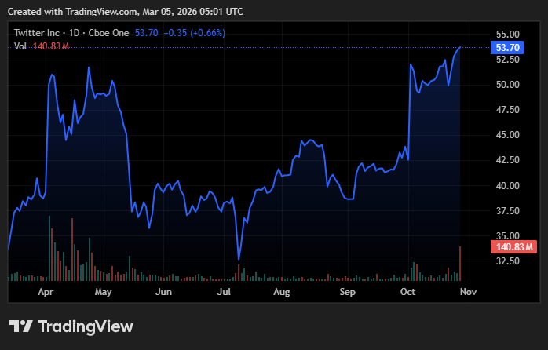
Task: Click the 55.00 price axis label
Action: [508, 35]
